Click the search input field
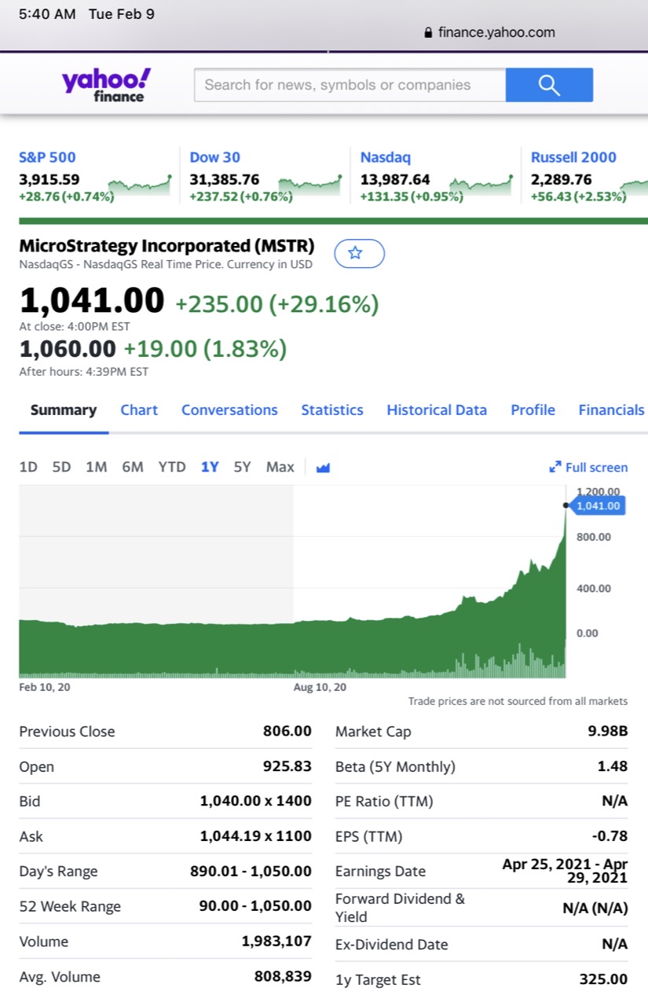648x1006 pixels. [350, 85]
